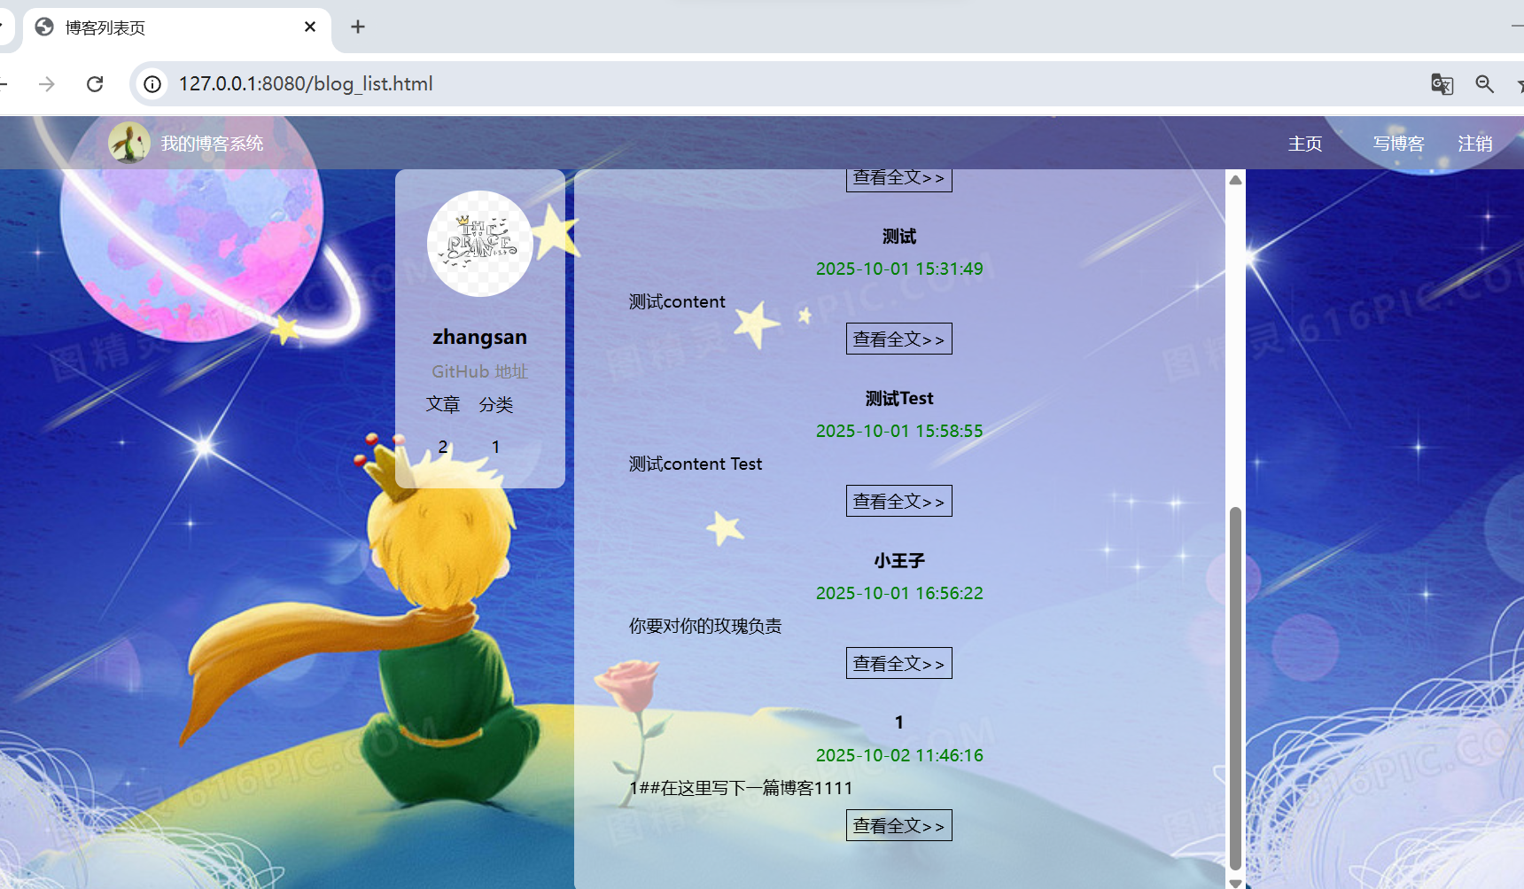Image resolution: width=1524 pixels, height=889 pixels.
Task: Click the partly hidden 查看全文 button at list top
Action: click(899, 180)
